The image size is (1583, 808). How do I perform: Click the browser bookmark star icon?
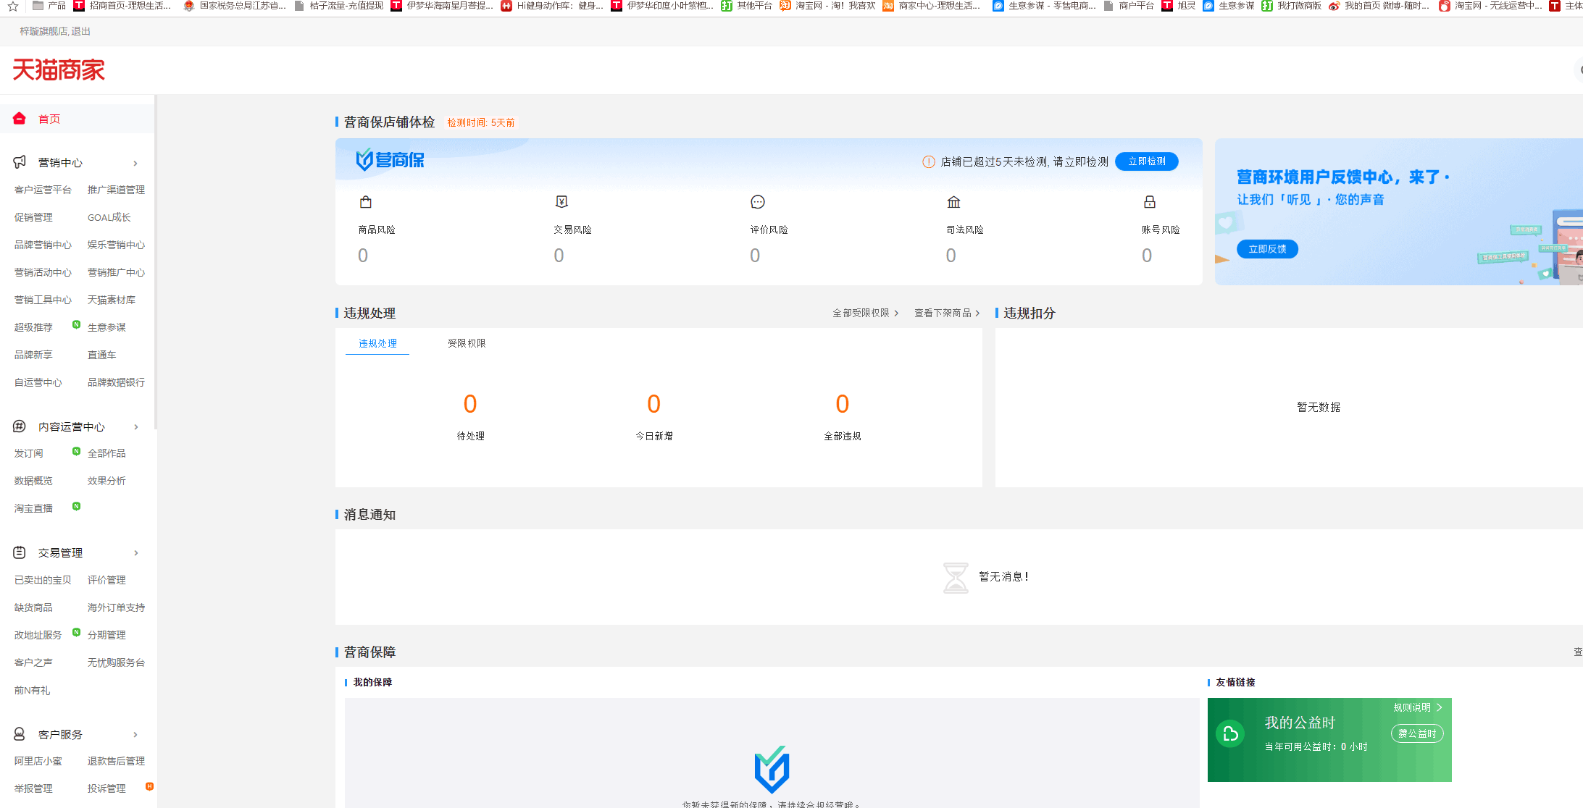tap(13, 6)
